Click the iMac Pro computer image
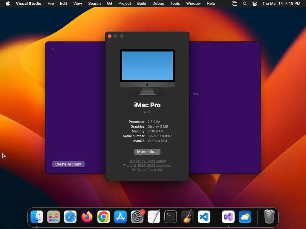 [147, 72]
